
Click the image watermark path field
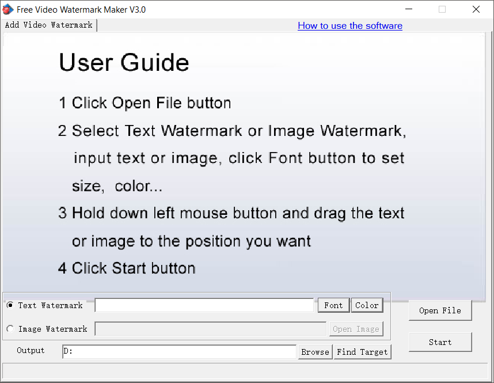210,329
